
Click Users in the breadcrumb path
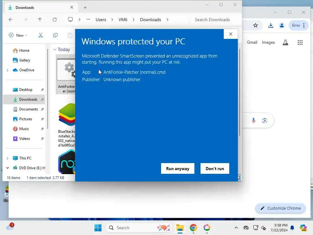pyautogui.click(x=101, y=20)
